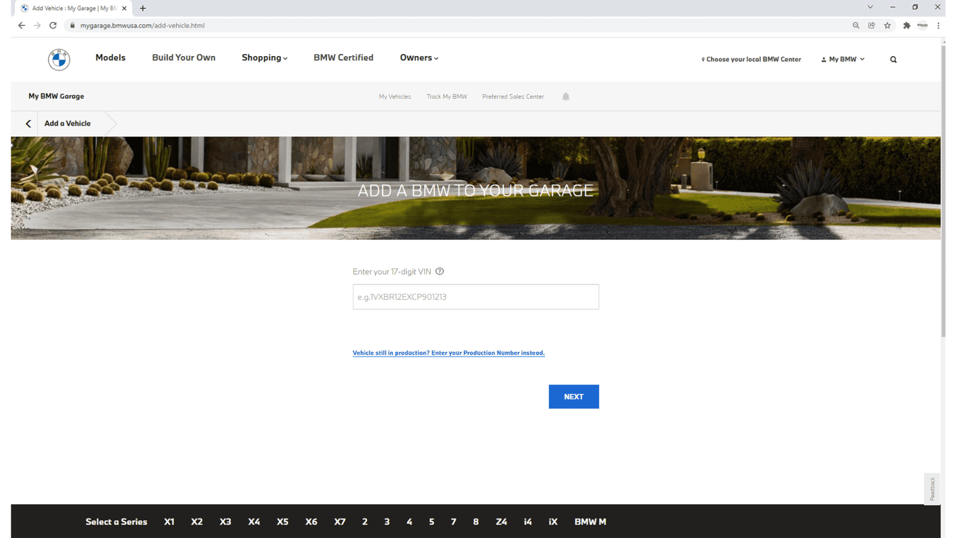The height and width of the screenshot is (538, 957).
Task: Expand the Shopping dropdown menu
Action: point(264,58)
